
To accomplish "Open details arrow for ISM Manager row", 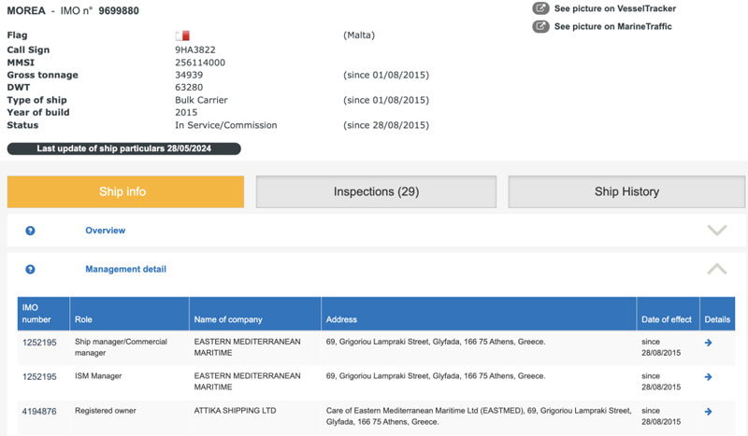I will 709,377.
